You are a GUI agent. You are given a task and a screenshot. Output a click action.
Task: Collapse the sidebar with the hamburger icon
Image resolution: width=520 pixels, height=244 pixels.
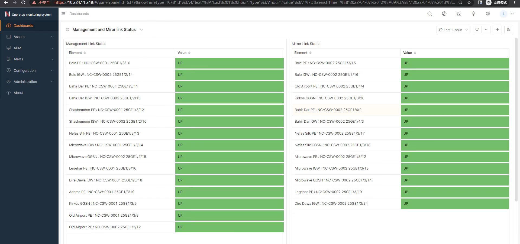pyautogui.click(x=63, y=14)
